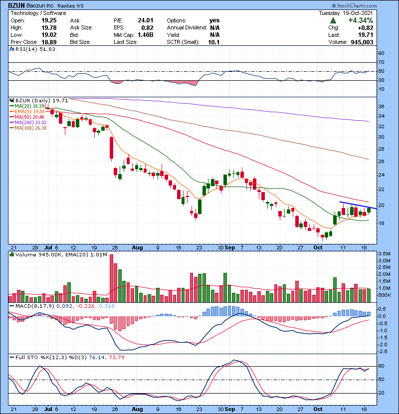The height and width of the screenshot is (414, 399).
Task: Click the candlestick icon beside BZUN (Daily)
Action: [x=11, y=100]
